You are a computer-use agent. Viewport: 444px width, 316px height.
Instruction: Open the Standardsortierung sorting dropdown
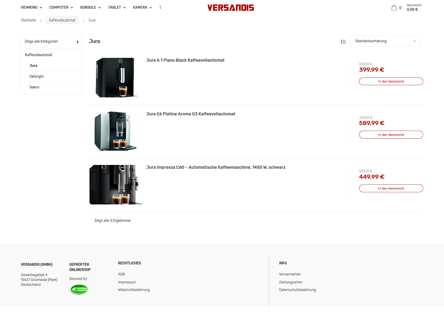coord(385,41)
